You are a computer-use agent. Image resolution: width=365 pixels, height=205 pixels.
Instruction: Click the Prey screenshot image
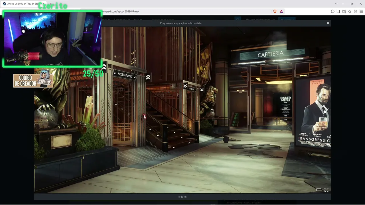(x=182, y=110)
